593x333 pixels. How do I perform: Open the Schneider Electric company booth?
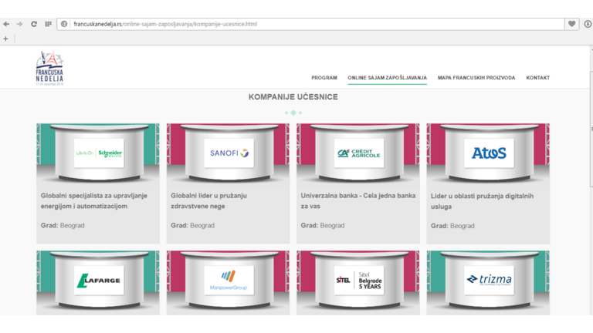pyautogui.click(x=99, y=153)
